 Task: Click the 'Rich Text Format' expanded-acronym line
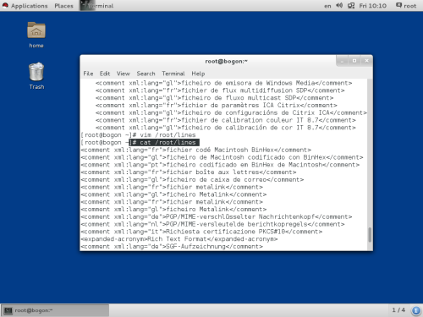179,239
